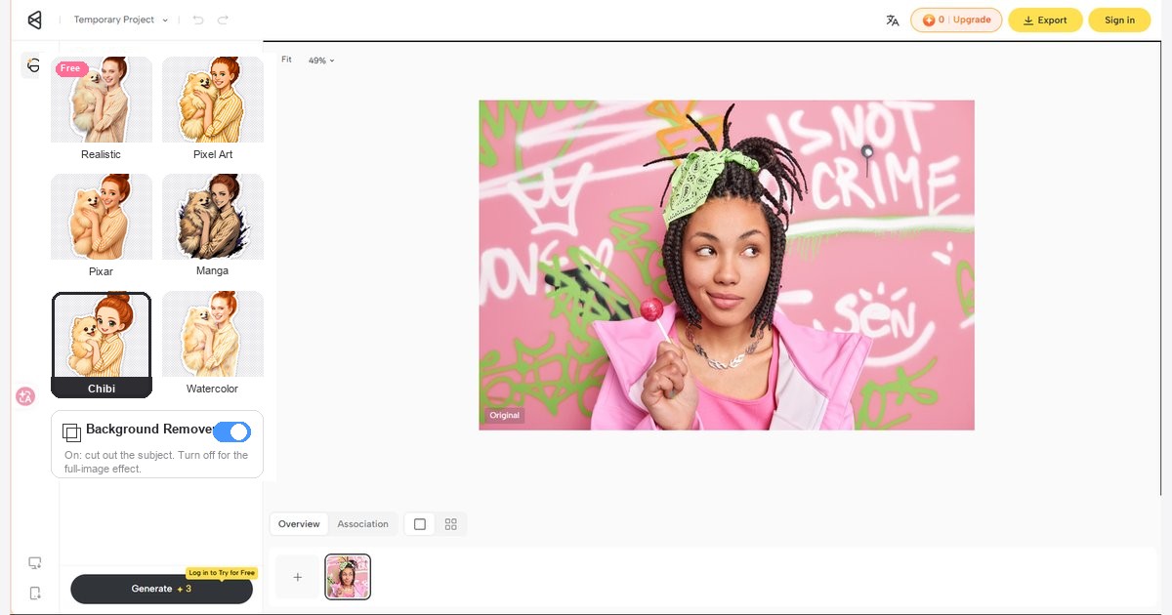Fit the canvas to view
The width and height of the screenshot is (1172, 615).
point(287,60)
